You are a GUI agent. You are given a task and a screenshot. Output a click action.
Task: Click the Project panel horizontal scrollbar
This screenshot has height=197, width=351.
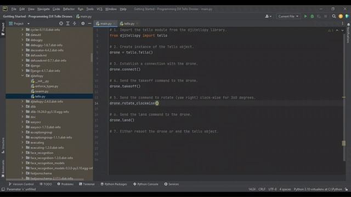pyautogui.click(x=45, y=179)
